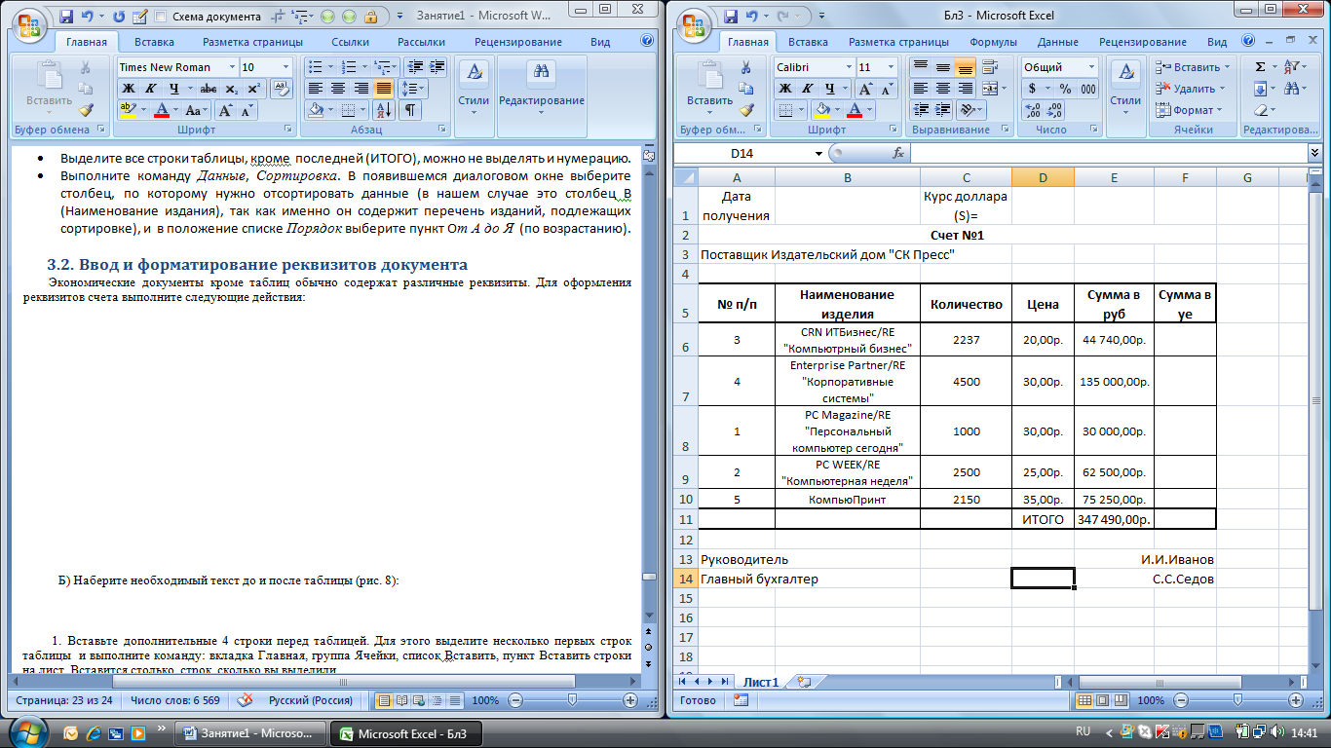Toggle bold formatting in Word
Screen dimensions: 1331x748
coord(128,89)
